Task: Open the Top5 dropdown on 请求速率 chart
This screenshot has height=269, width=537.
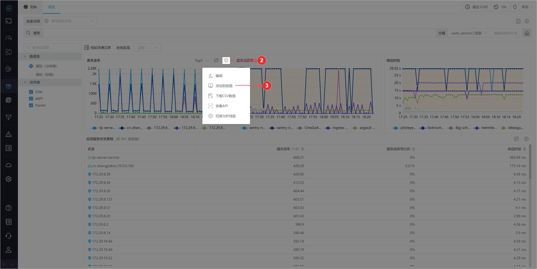Action: pyautogui.click(x=202, y=60)
